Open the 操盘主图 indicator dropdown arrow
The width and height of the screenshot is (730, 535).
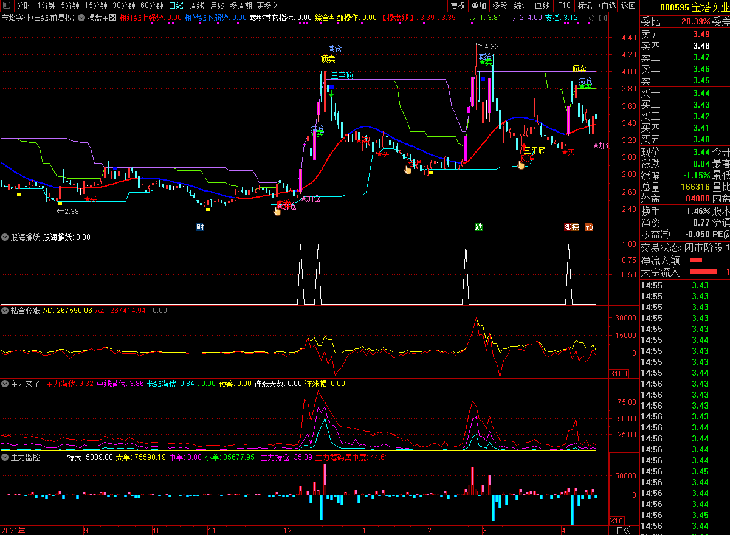(x=82, y=18)
